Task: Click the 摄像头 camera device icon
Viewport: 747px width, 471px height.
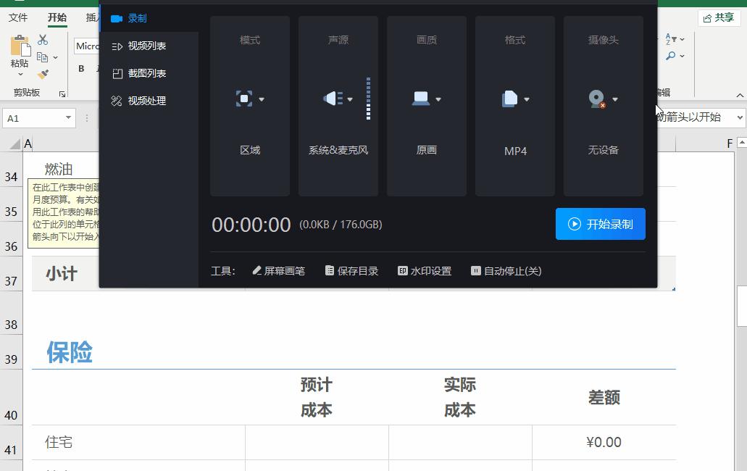Action: coord(596,99)
